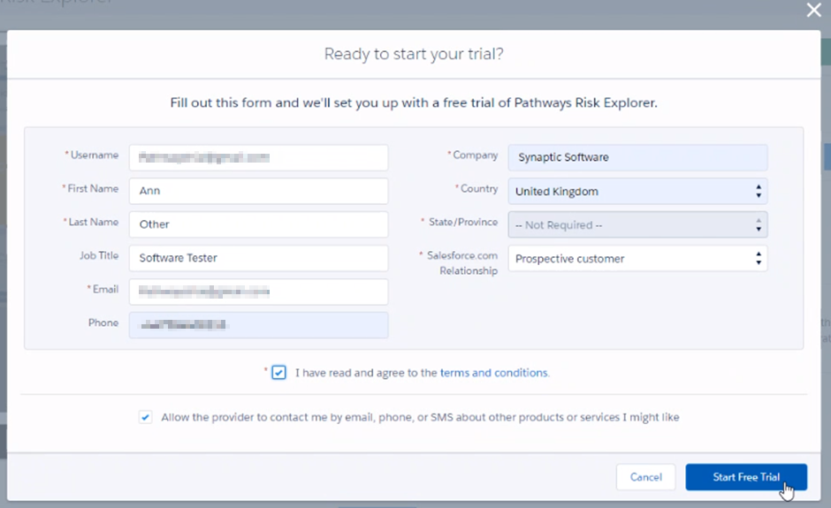This screenshot has width=831, height=508.
Task: Click inside the Email field
Action: pos(258,292)
